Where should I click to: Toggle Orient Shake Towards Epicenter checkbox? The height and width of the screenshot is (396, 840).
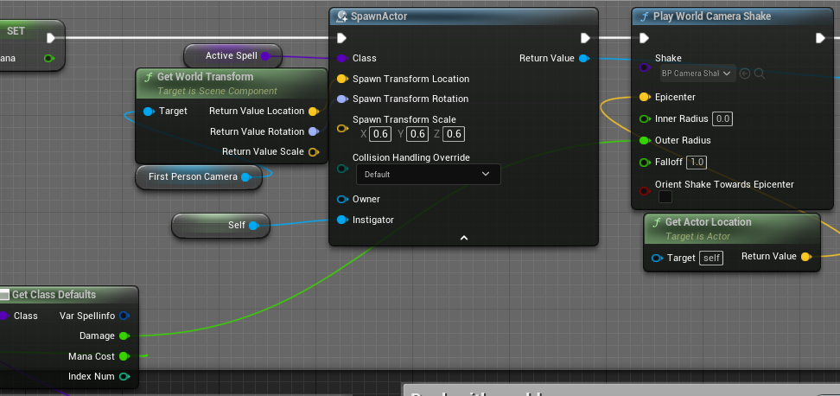(x=665, y=197)
